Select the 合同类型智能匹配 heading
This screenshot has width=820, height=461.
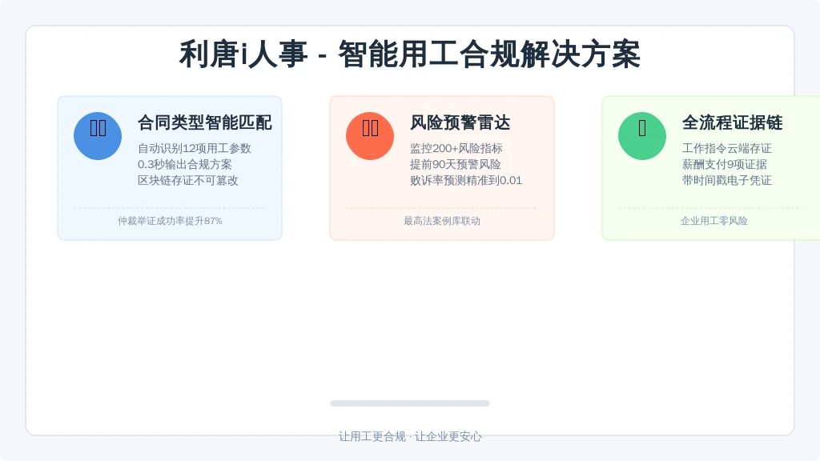(205, 122)
